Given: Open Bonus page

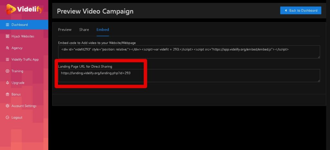Looking at the screenshot, I should coord(24,94).
